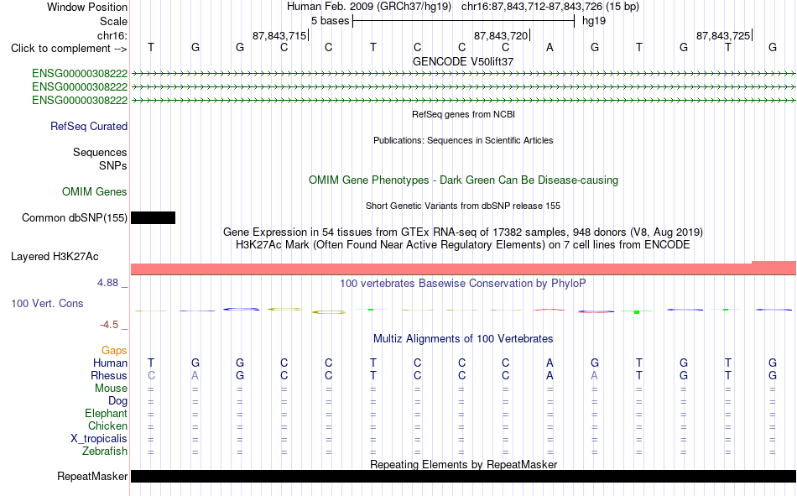Click 'Short Genetic Variants from dbSNP release 155'
797x496 pixels.
click(463, 206)
